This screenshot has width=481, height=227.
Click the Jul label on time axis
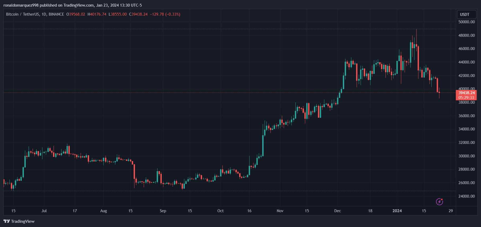tap(44, 211)
